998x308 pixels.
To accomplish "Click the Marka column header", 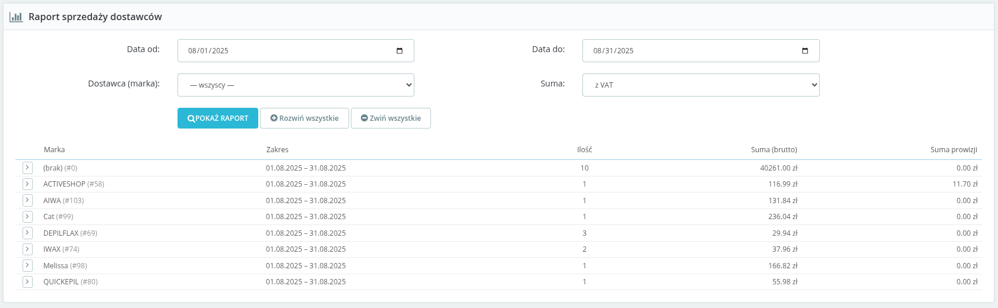I will [x=54, y=150].
